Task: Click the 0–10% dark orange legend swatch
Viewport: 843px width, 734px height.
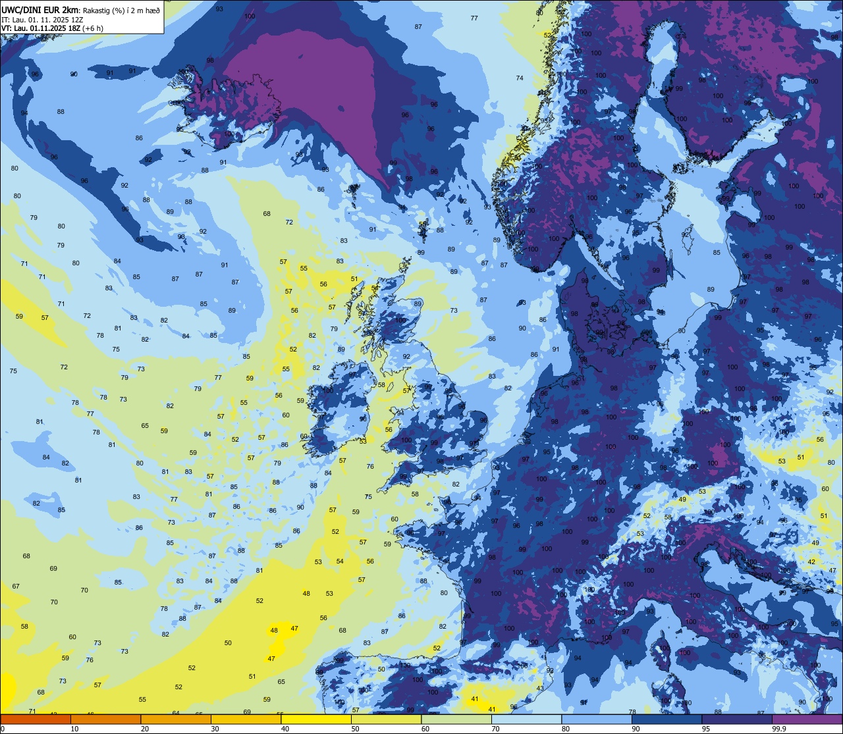Action: tap(36, 720)
